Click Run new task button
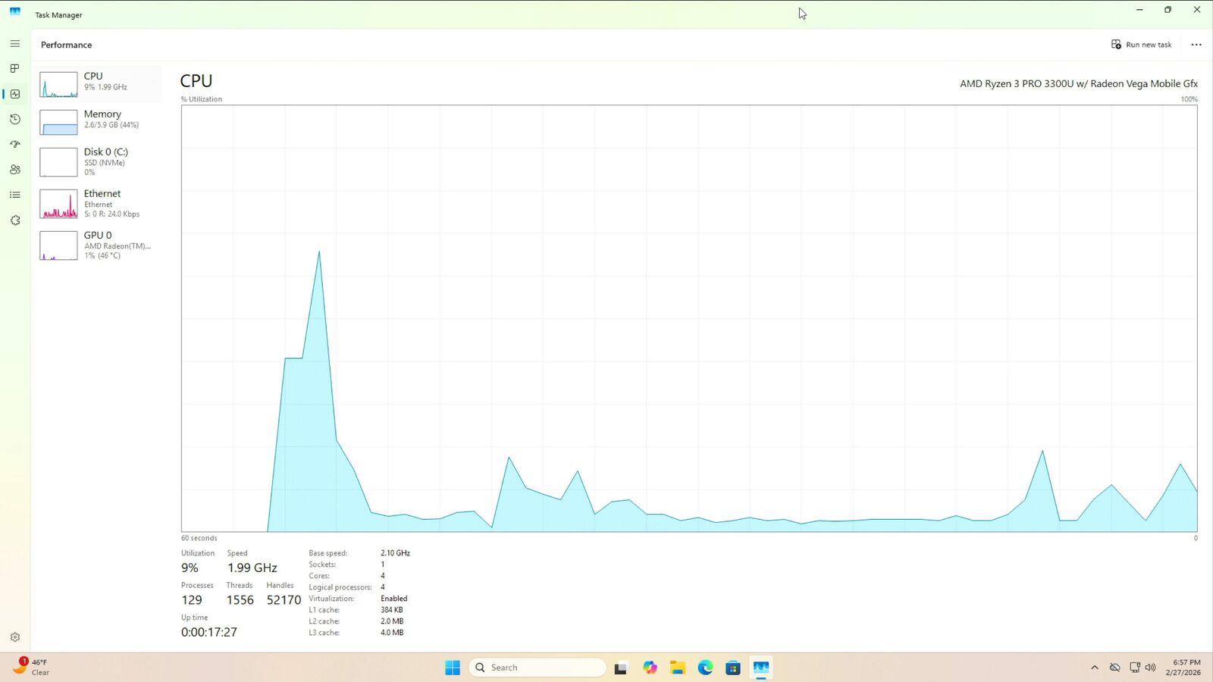Image resolution: width=1213 pixels, height=682 pixels. [x=1141, y=45]
